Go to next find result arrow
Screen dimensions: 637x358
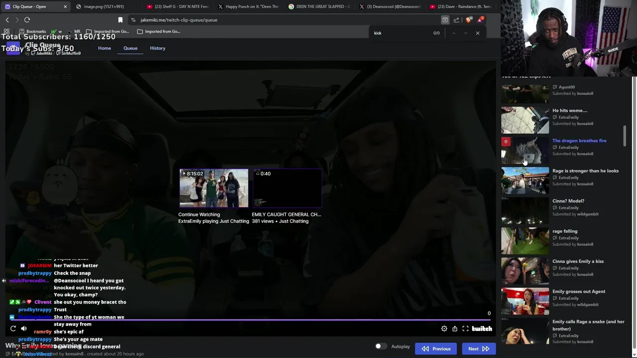tap(465, 33)
